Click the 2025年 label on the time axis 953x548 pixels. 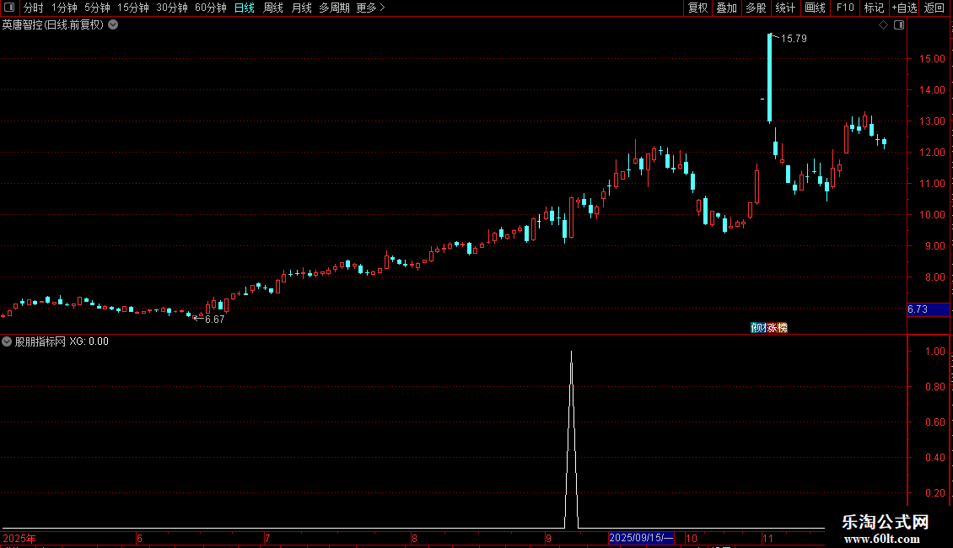click(19, 538)
